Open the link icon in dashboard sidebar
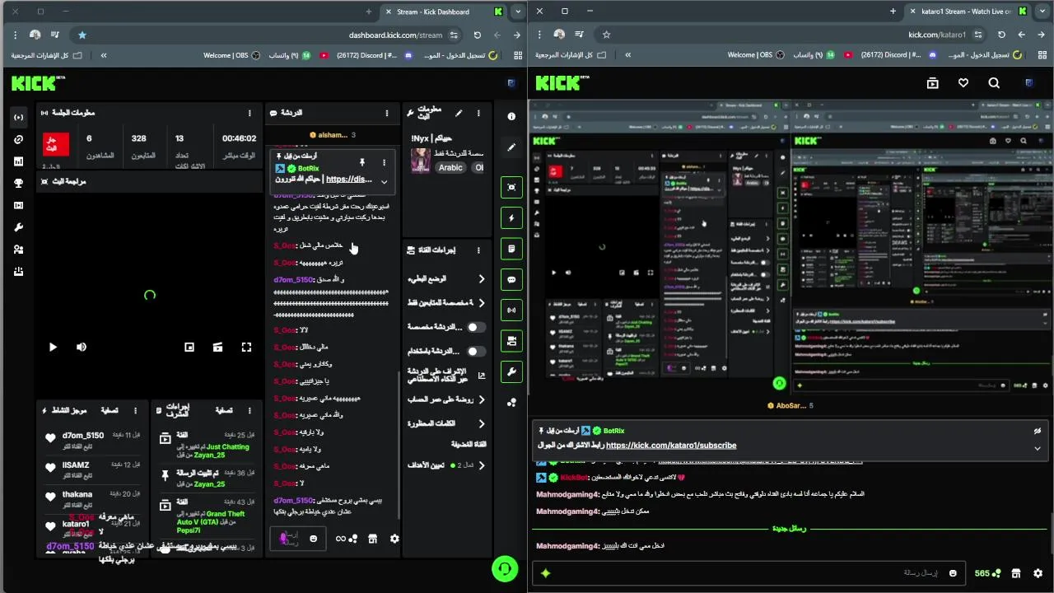This screenshot has height=593, width=1054. 18,140
